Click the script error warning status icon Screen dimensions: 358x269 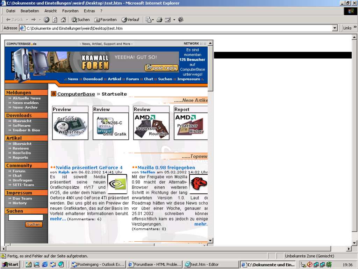coord(3,256)
